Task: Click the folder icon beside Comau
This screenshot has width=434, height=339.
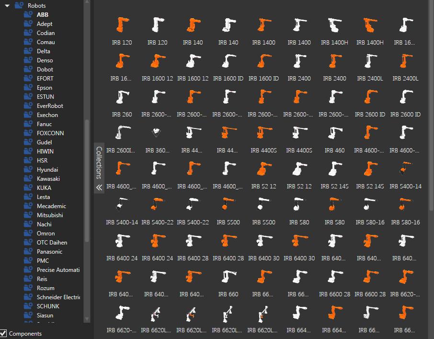Action: (x=28, y=42)
